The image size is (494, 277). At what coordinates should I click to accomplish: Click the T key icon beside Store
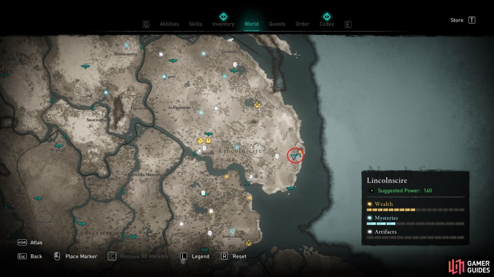[x=472, y=20]
